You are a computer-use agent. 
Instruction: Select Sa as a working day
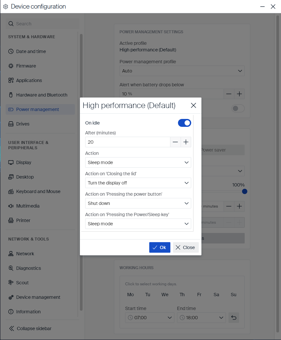coord(217,295)
